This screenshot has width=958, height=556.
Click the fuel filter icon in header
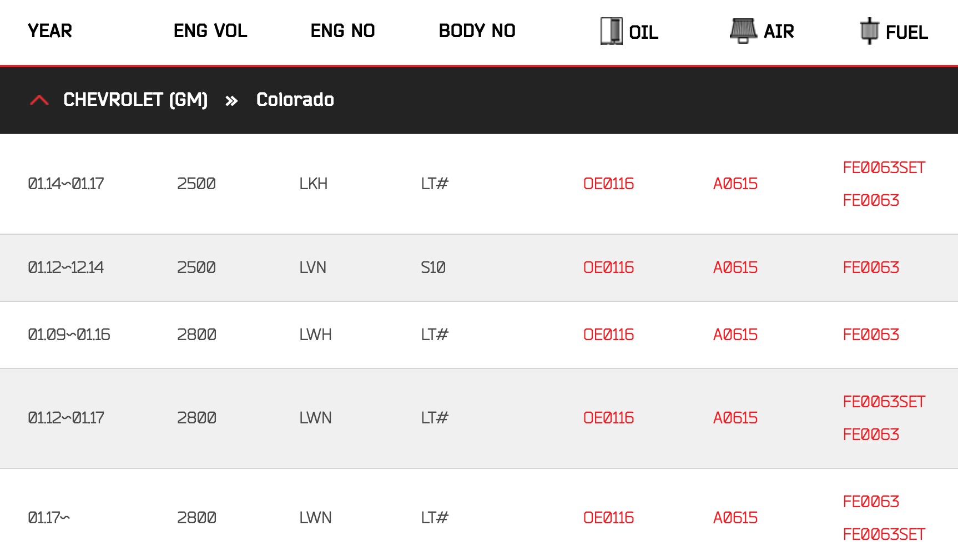tap(869, 31)
